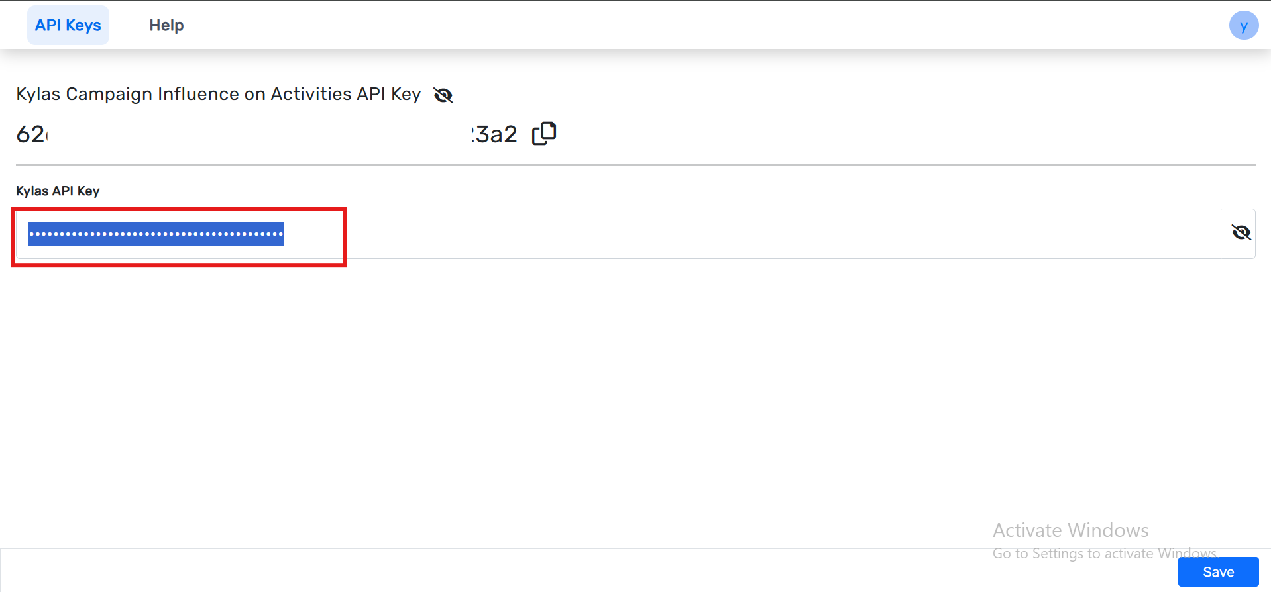This screenshot has height=592, width=1271.
Task: Reveal the masked Kylas API Key value
Action: coord(1241,232)
